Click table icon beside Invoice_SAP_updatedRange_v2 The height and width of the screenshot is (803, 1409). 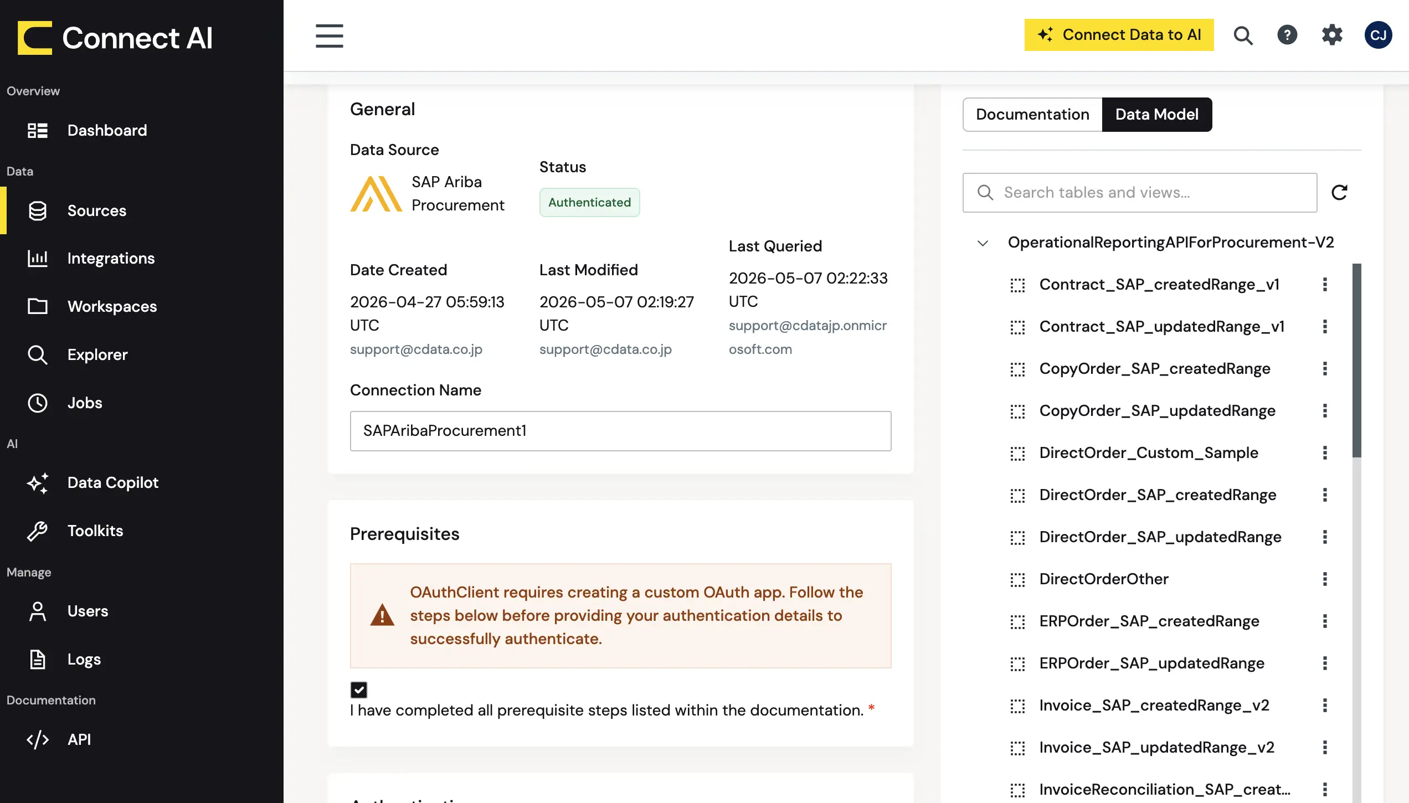(x=1017, y=748)
